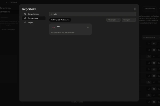Image resolution: width=160 pixels, height=106 pixels.
Task: Click the n8n logo icon
Action: (x=53, y=28)
